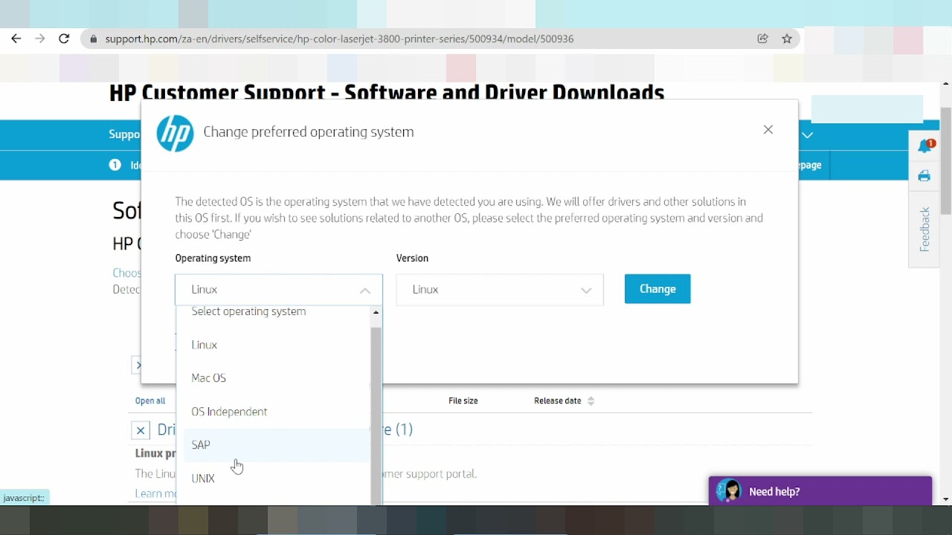
Task: Expand the header chevron dropdown
Action: click(808, 135)
